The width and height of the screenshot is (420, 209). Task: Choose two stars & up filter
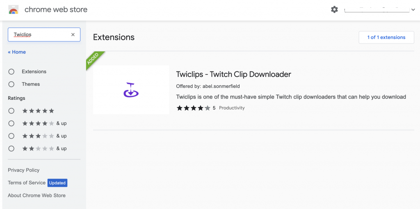tap(11, 148)
